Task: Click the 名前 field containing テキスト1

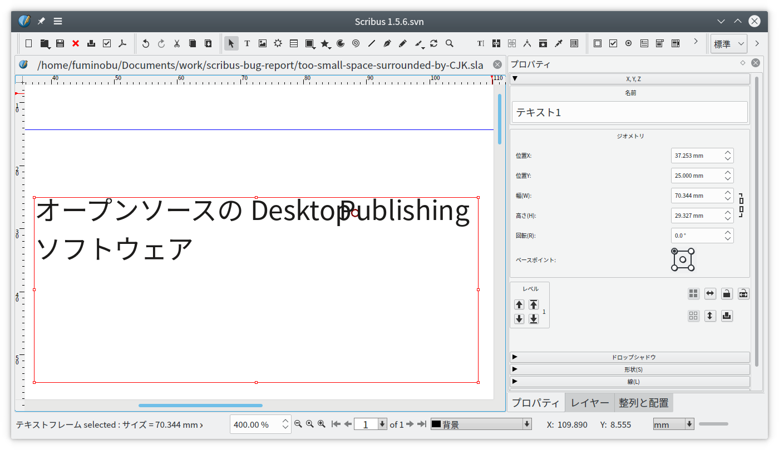Action: [x=629, y=112]
